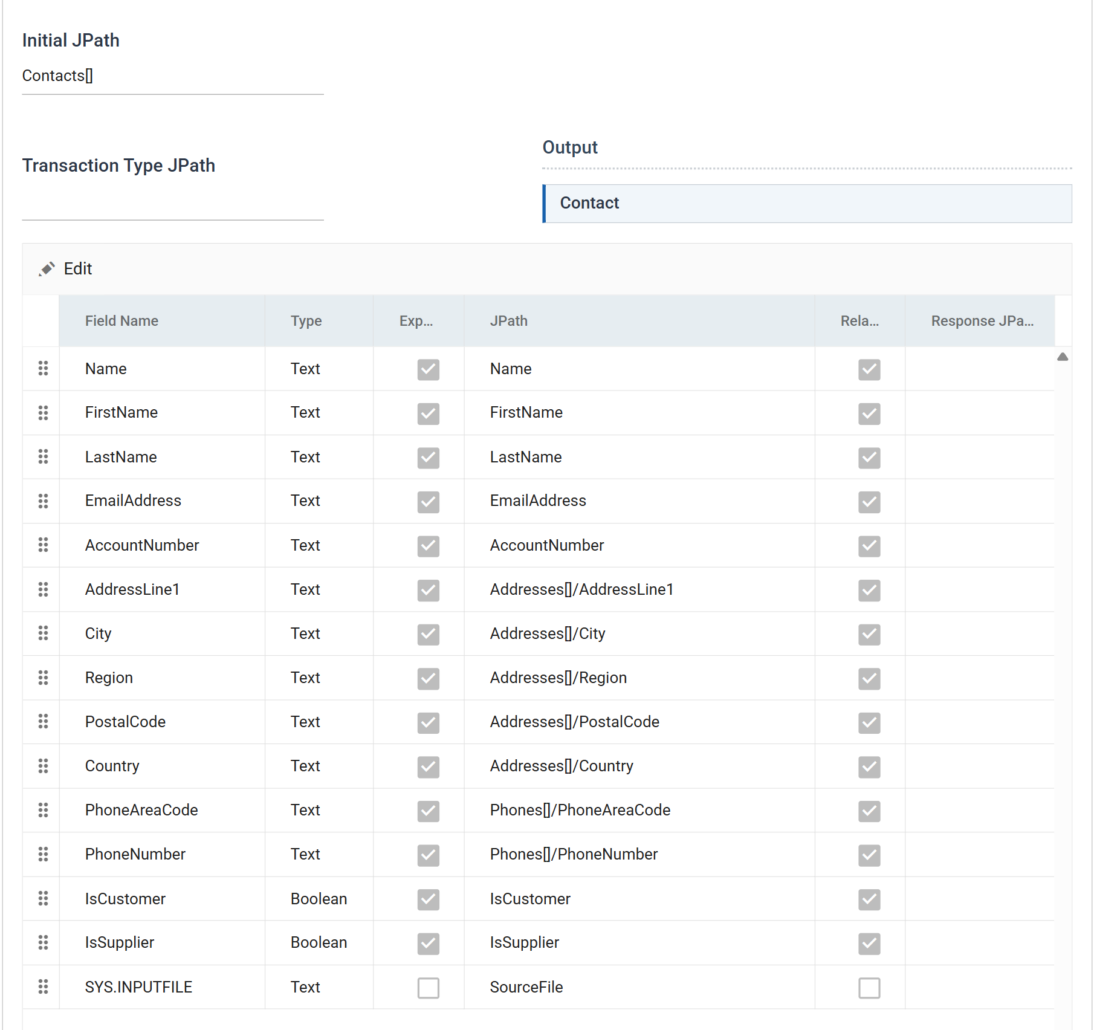Image resolution: width=1094 pixels, height=1030 pixels.
Task: Toggle the Rela checkbox for Country
Action: tap(869, 766)
